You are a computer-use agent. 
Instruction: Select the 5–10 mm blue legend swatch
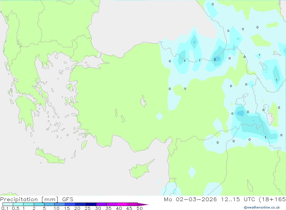(x=49, y=204)
